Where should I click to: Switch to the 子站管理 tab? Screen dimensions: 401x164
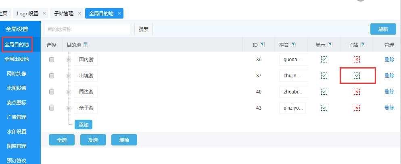pyautogui.click(x=63, y=13)
